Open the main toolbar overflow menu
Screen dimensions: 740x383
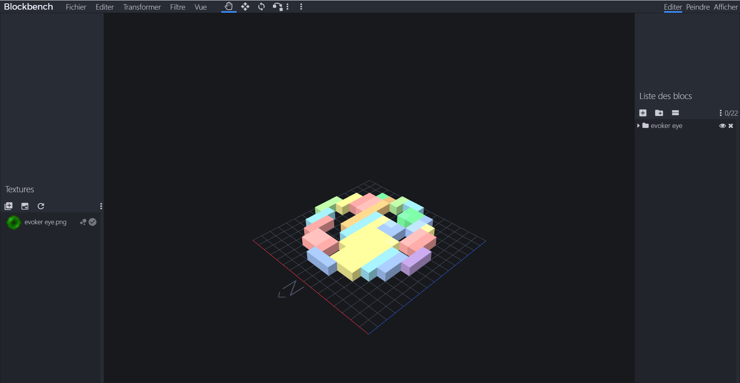pyautogui.click(x=301, y=7)
